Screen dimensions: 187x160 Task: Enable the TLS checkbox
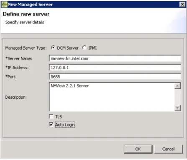pyautogui.click(x=51, y=117)
